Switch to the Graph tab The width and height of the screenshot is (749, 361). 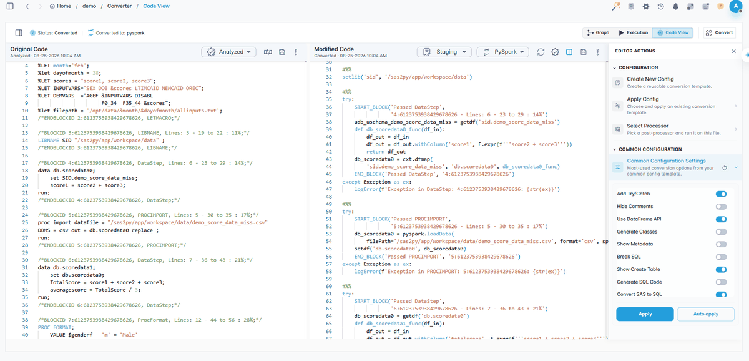point(598,32)
